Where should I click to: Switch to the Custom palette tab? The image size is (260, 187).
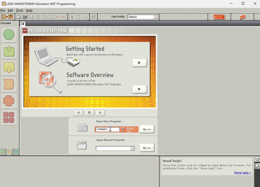pyautogui.click(x=16, y=152)
